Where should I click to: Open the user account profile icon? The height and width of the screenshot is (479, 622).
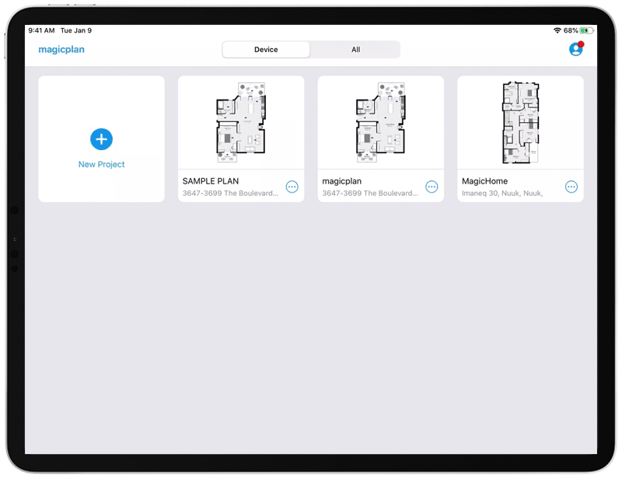575,49
